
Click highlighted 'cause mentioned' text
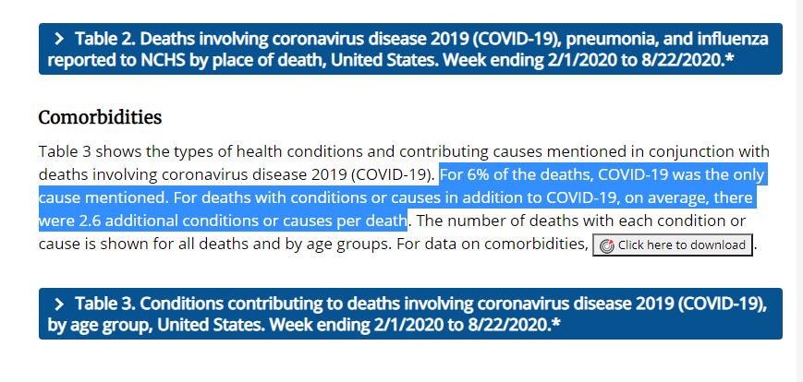coord(92,198)
